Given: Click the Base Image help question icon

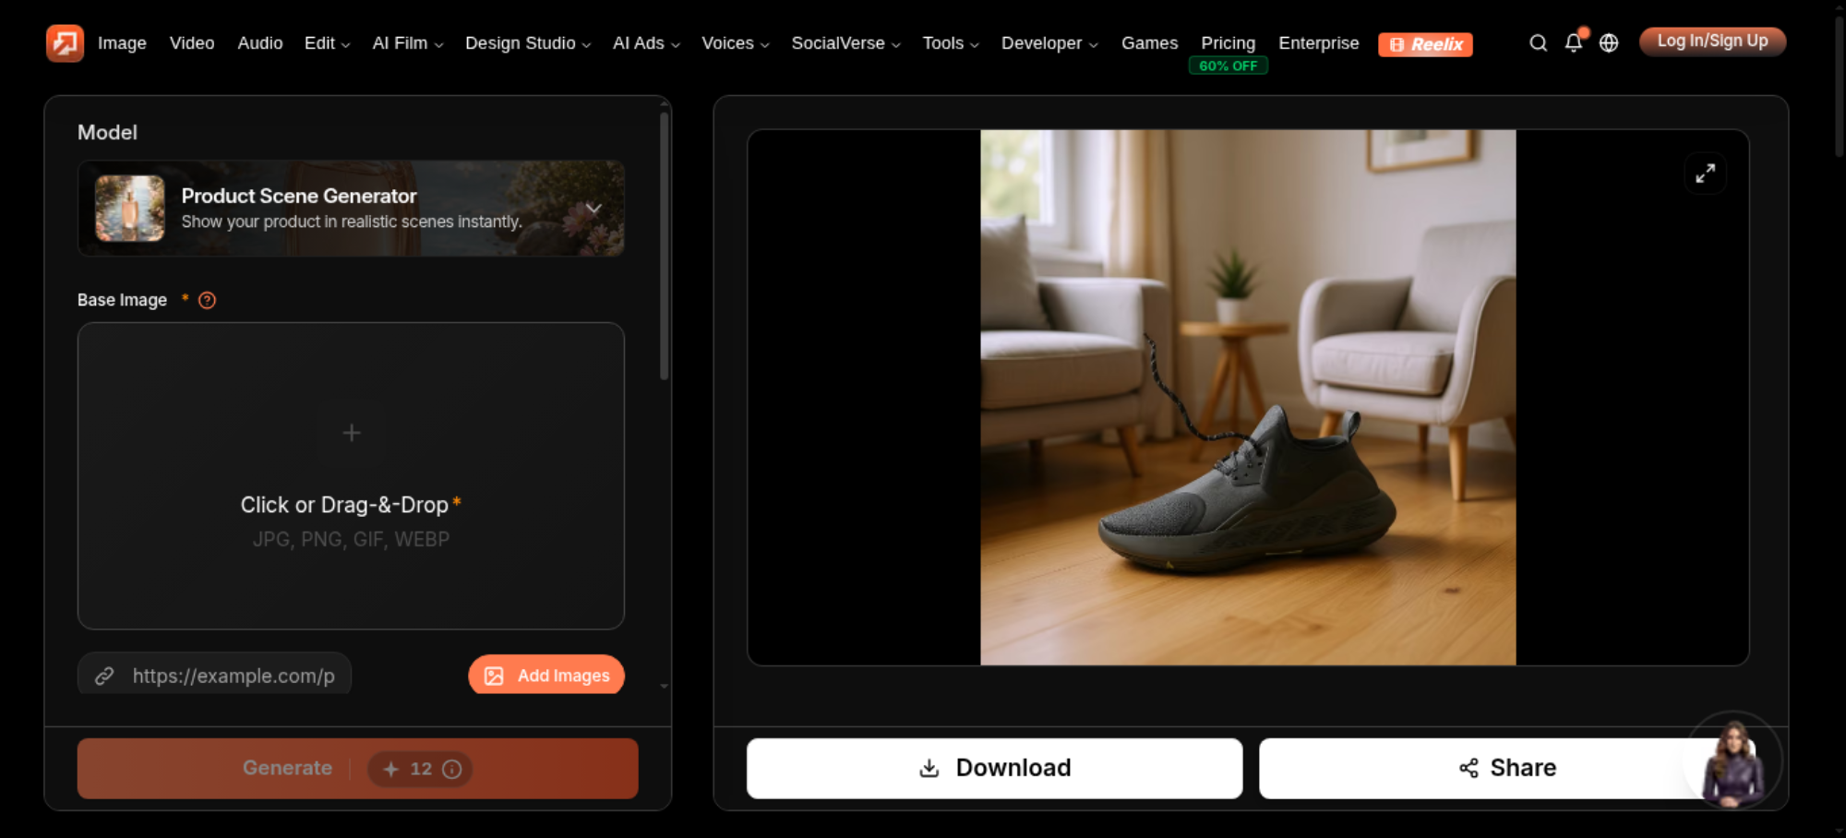Looking at the screenshot, I should tap(207, 300).
